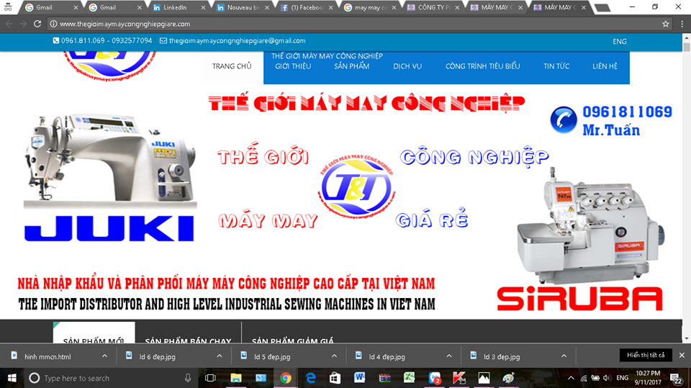Open Task View on taskbar
This screenshot has height=388, width=691.
tap(211, 378)
